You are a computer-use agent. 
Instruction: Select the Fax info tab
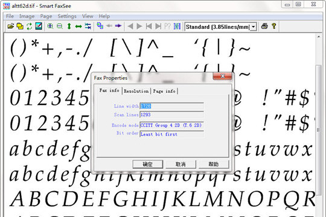point(109,90)
